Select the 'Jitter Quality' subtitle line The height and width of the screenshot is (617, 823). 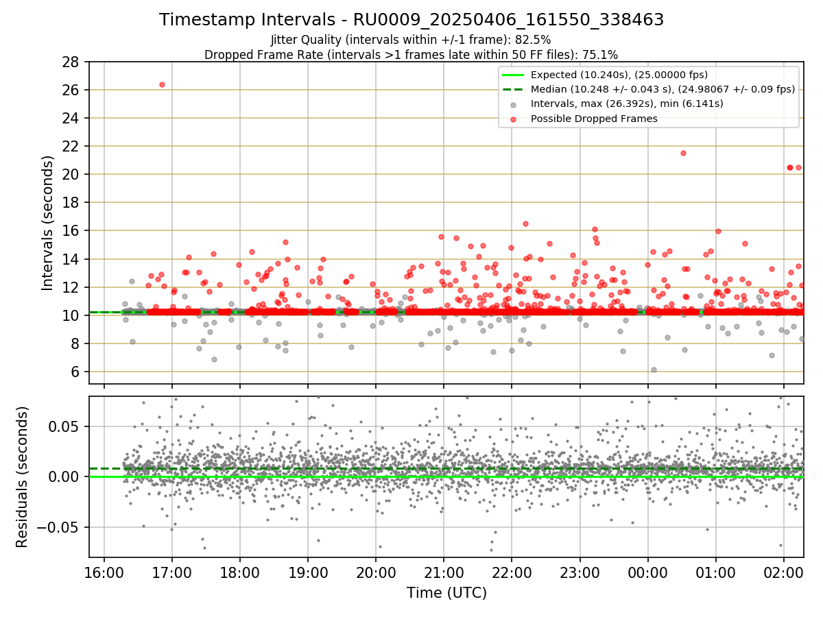point(411,40)
